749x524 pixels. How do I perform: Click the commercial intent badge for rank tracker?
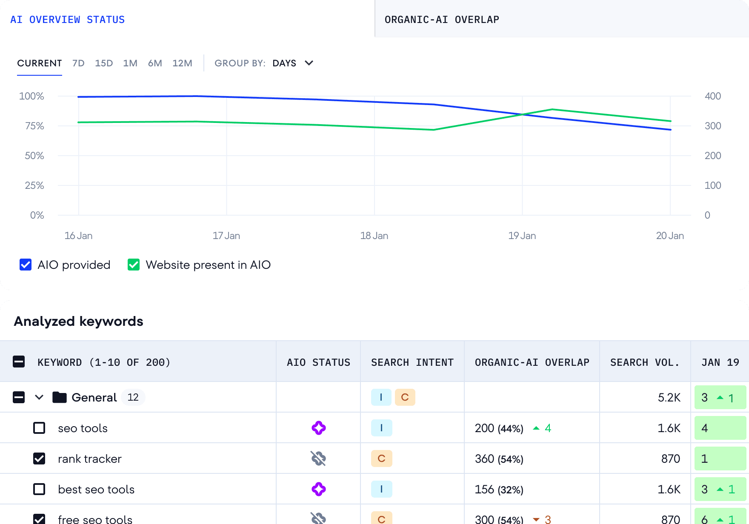[381, 458]
